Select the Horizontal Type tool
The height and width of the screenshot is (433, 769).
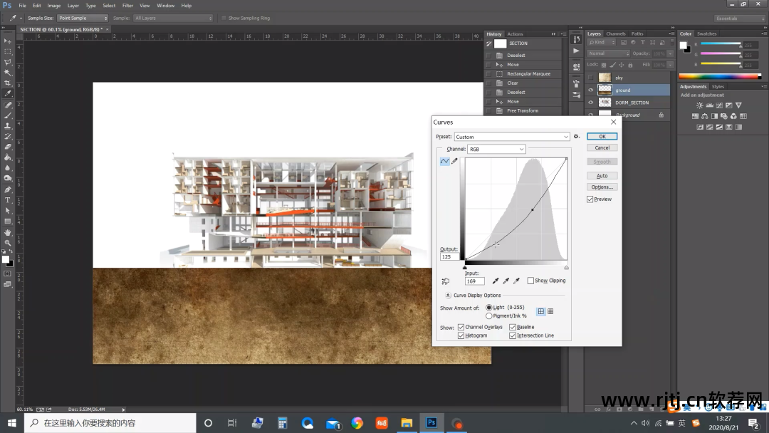point(7,200)
